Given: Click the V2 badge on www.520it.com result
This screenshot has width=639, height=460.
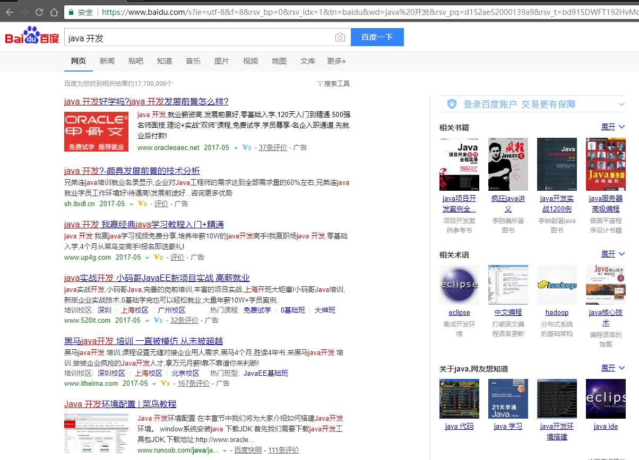Looking at the screenshot, I should click(x=158, y=320).
